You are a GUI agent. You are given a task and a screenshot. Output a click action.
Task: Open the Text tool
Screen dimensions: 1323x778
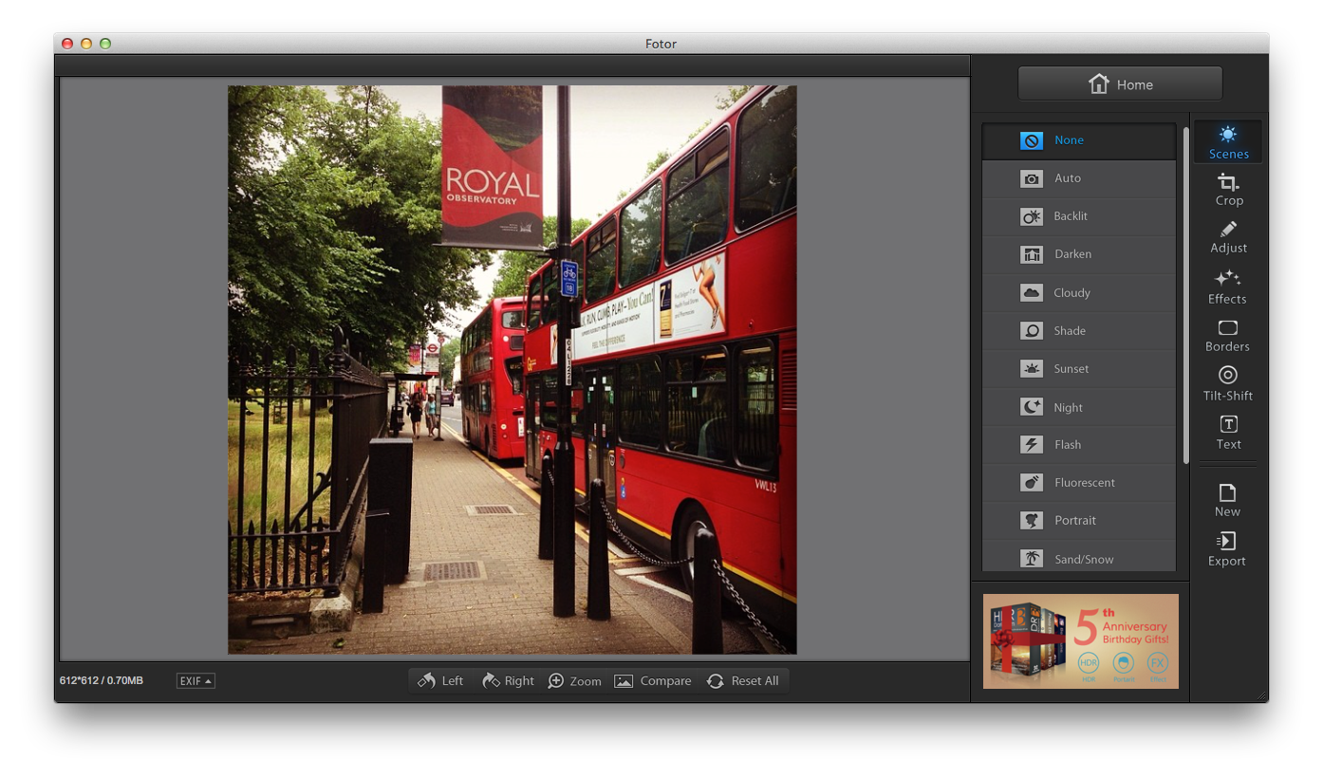pyautogui.click(x=1228, y=433)
